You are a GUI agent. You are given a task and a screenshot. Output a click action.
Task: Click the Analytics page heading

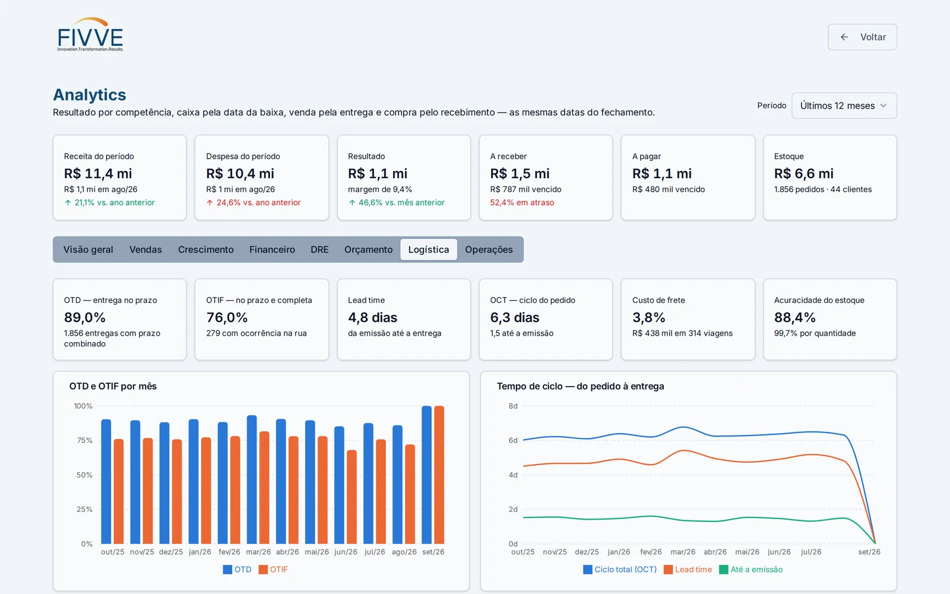pyautogui.click(x=90, y=95)
